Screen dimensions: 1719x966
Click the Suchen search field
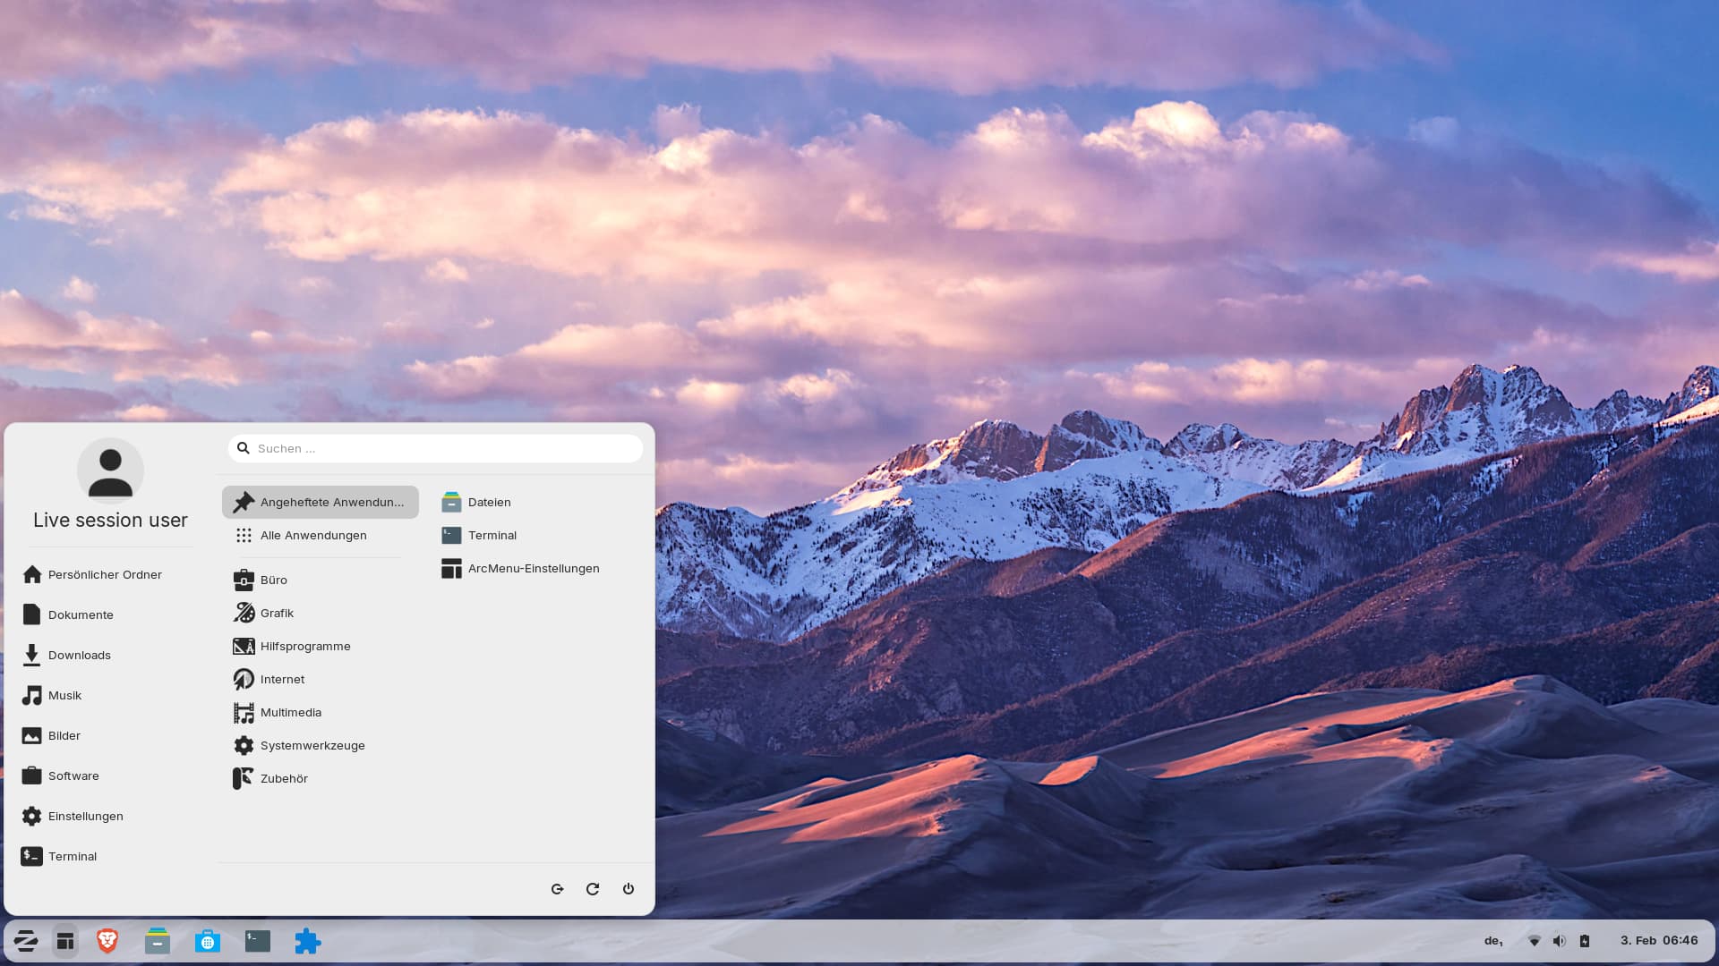point(436,449)
